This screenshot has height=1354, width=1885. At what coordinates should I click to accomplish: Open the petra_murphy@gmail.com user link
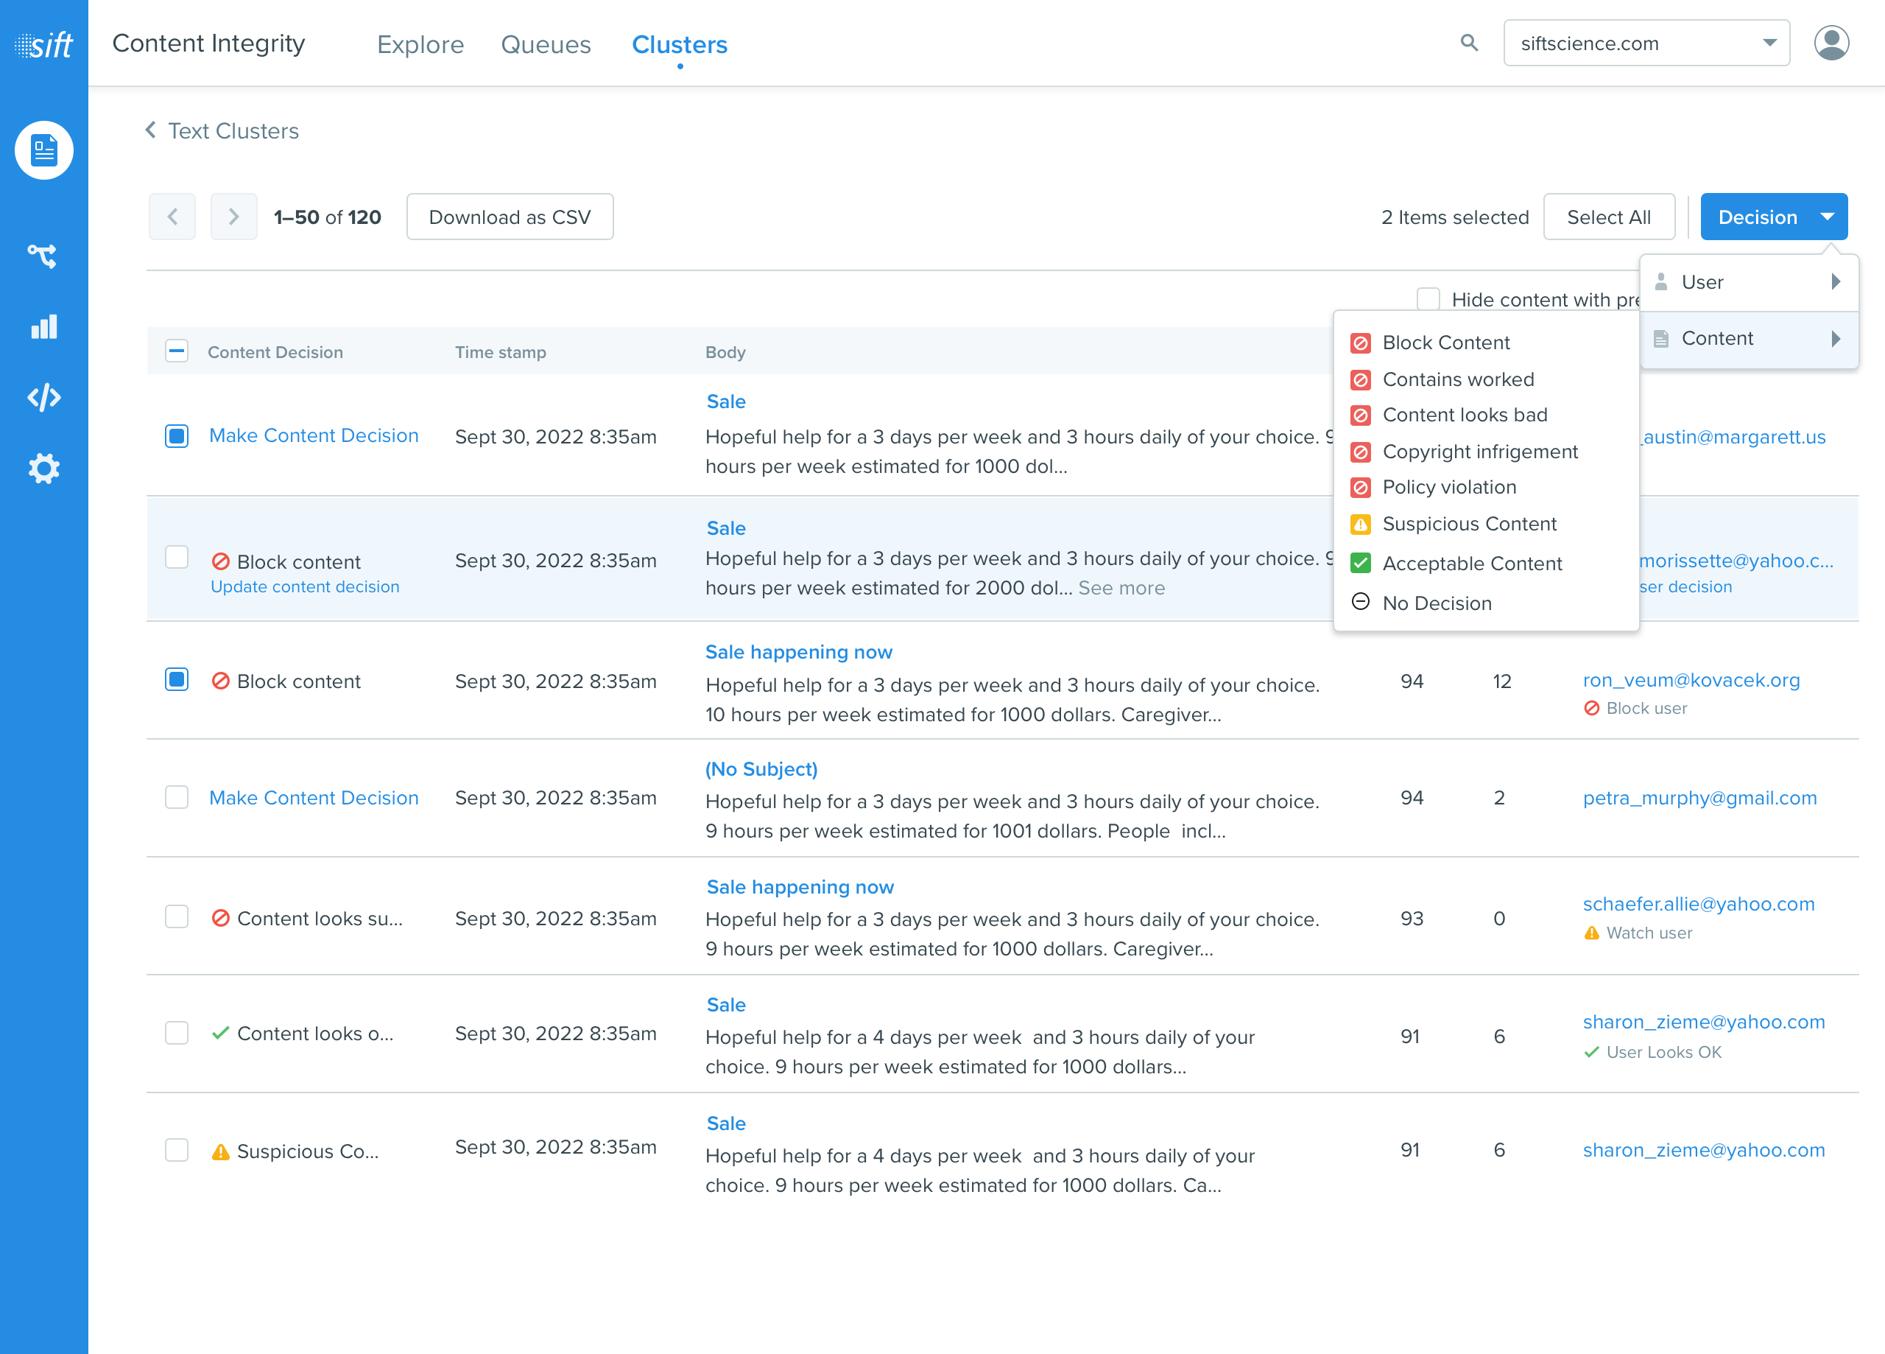click(x=1699, y=798)
